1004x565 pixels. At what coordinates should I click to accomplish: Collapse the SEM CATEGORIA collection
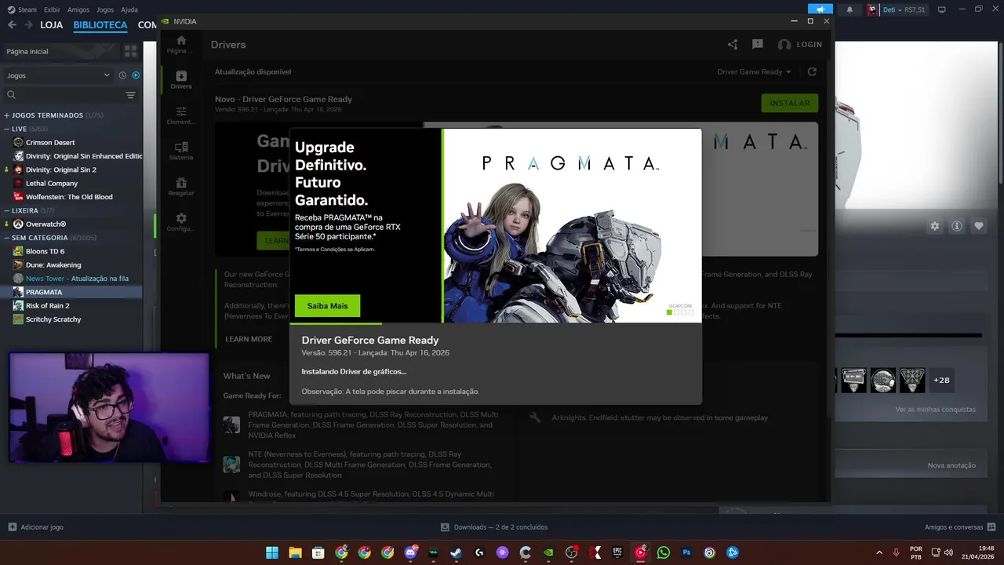(7, 238)
